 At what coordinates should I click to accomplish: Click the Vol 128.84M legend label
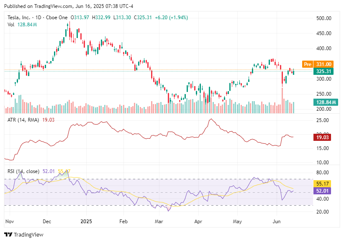tap(22, 25)
